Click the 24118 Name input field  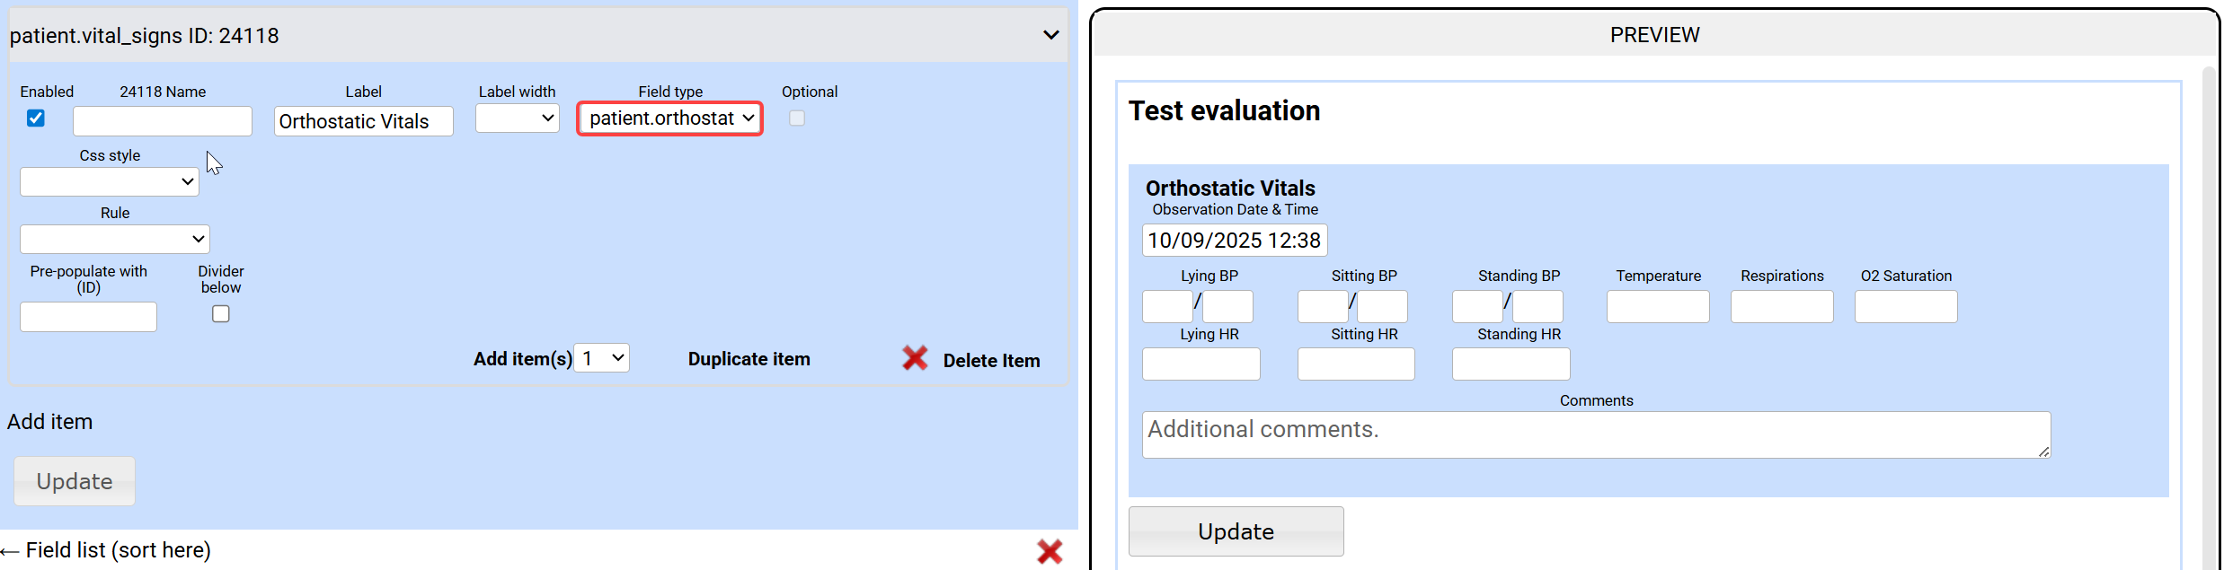coord(163,121)
